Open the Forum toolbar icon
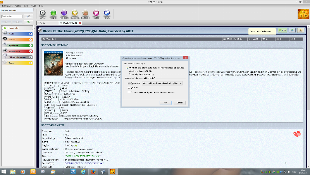This screenshot has height=175, width=310. 107,13
